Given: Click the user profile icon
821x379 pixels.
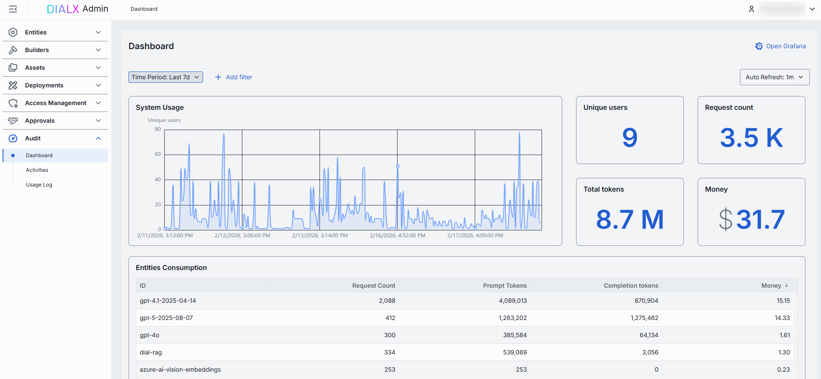Looking at the screenshot, I should pos(751,9).
